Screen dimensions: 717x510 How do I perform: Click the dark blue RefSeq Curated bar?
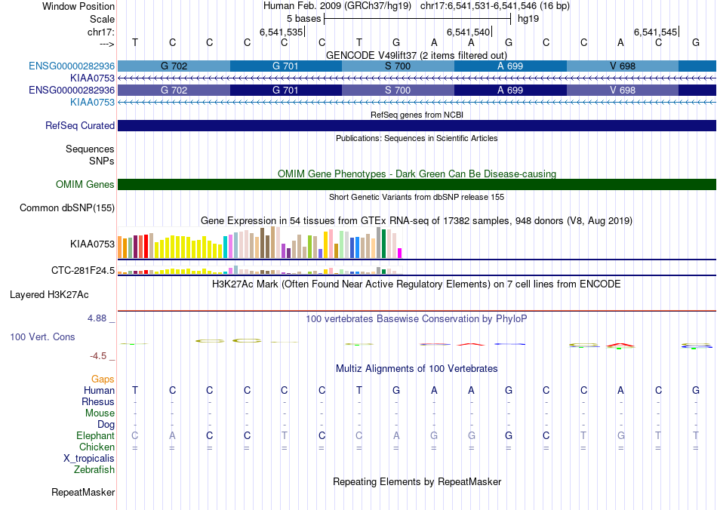pyautogui.click(x=417, y=126)
